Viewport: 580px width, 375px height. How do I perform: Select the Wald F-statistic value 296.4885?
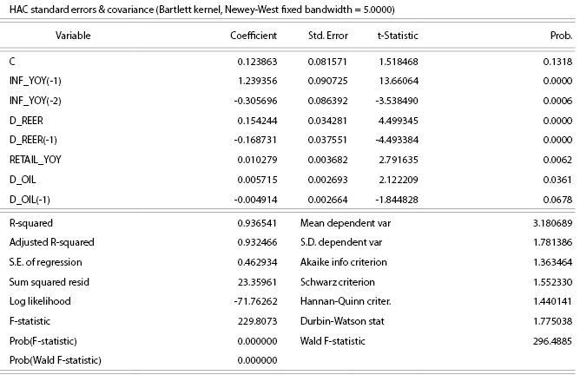point(551,341)
